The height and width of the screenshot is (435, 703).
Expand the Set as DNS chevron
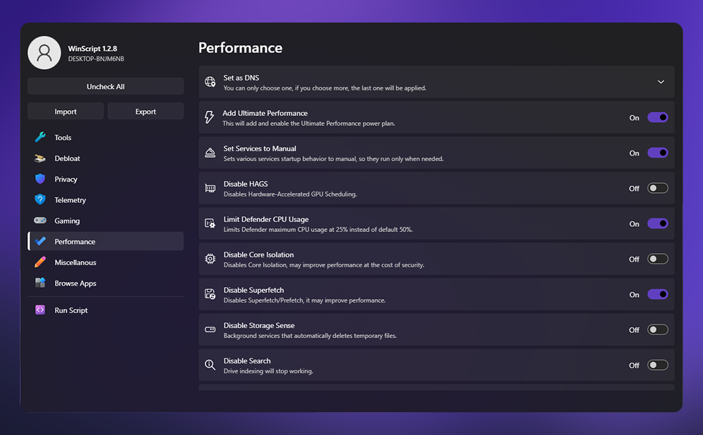(x=661, y=82)
